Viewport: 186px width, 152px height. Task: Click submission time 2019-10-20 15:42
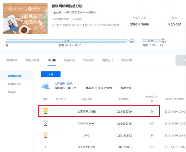coord(175,136)
